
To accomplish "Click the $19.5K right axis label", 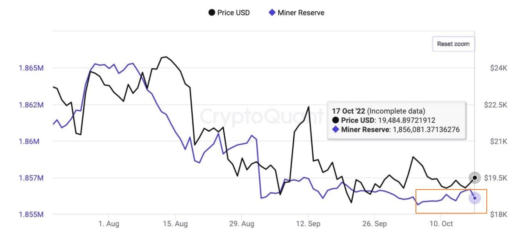I will click(x=496, y=178).
